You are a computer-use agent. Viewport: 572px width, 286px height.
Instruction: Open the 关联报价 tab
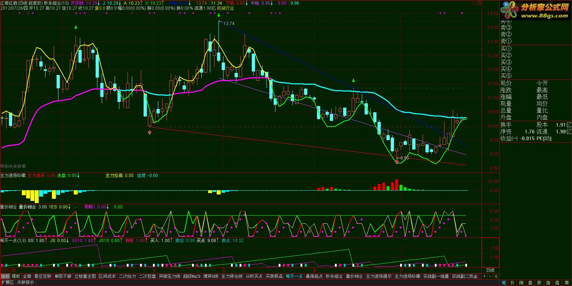tap(25, 282)
